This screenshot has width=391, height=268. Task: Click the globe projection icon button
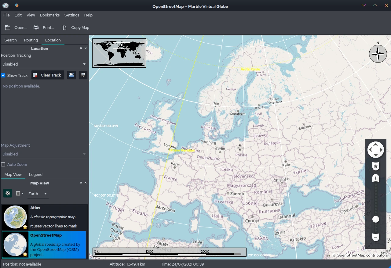pyautogui.click(x=8, y=193)
